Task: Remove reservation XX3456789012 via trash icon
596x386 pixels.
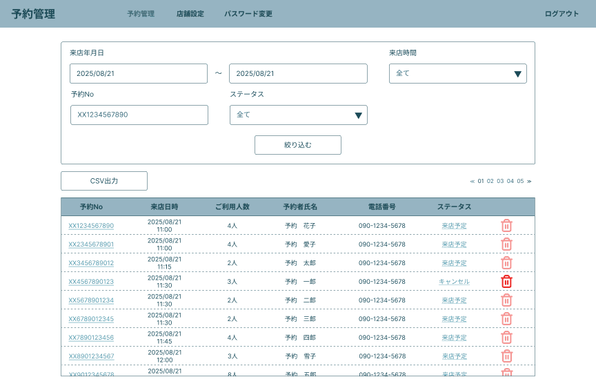Action: tap(506, 263)
